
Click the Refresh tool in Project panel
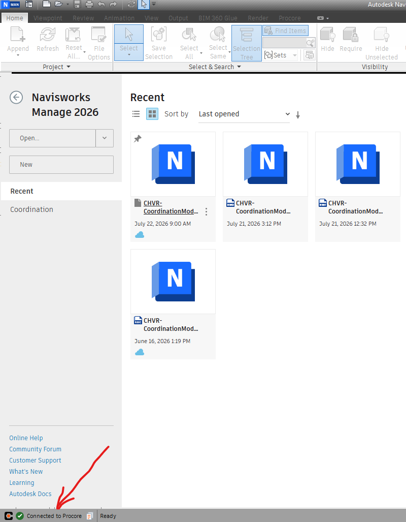48,40
